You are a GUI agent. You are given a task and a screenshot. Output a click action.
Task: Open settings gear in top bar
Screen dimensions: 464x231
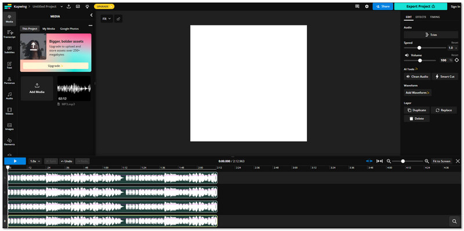tap(367, 6)
